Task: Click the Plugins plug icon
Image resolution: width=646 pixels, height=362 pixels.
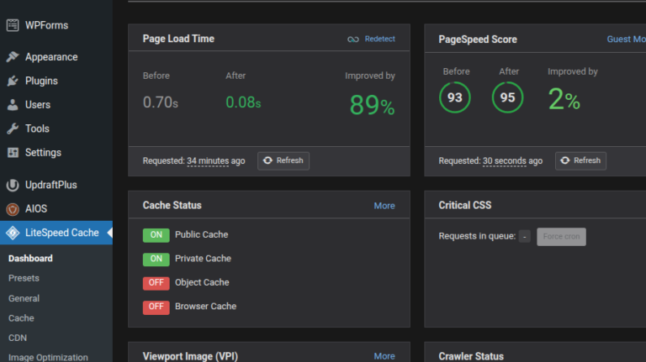Action: click(13, 81)
